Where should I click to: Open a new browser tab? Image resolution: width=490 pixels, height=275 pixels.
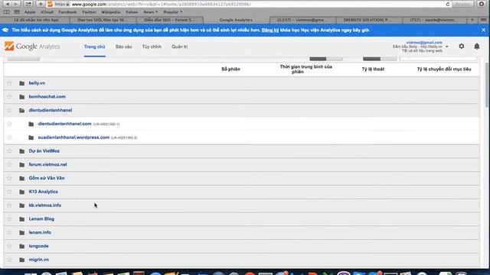(x=472, y=20)
